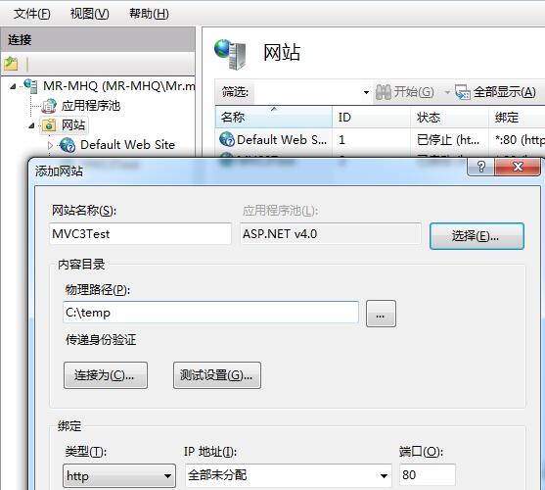Click the physical path browse ... button
545x490 pixels.
pyautogui.click(x=381, y=314)
